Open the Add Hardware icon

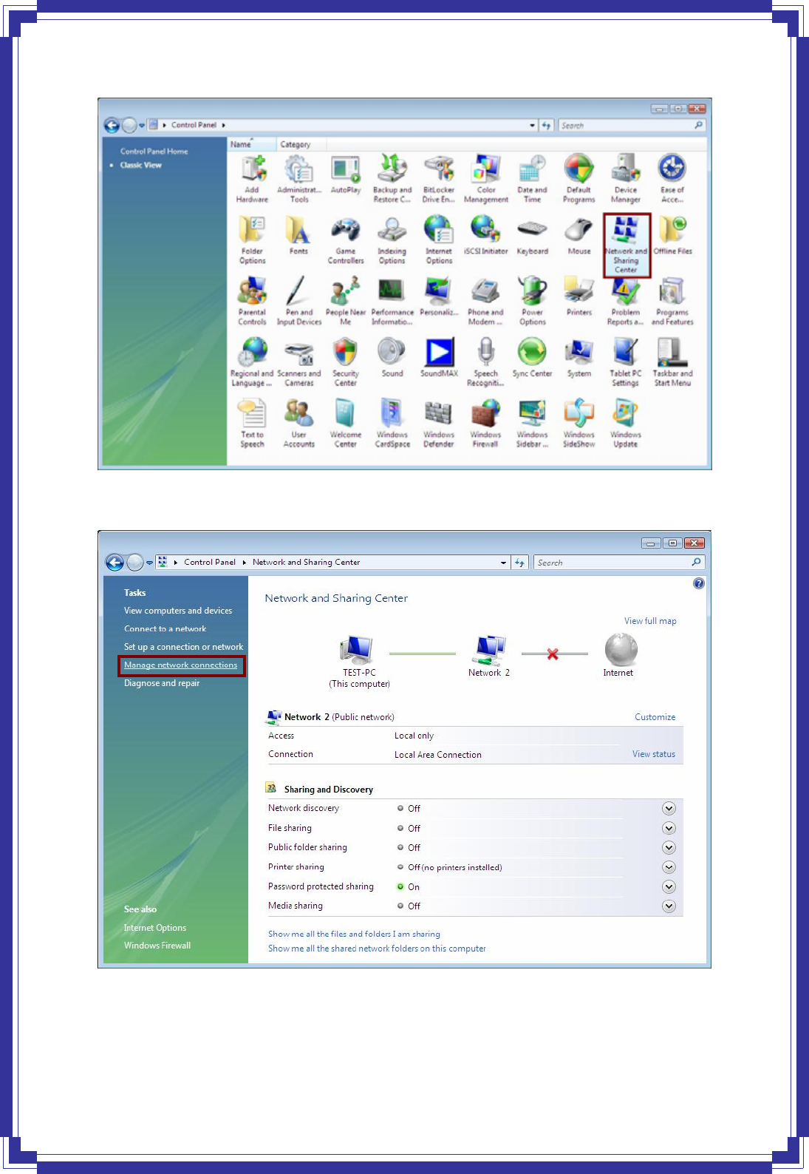[x=252, y=179]
